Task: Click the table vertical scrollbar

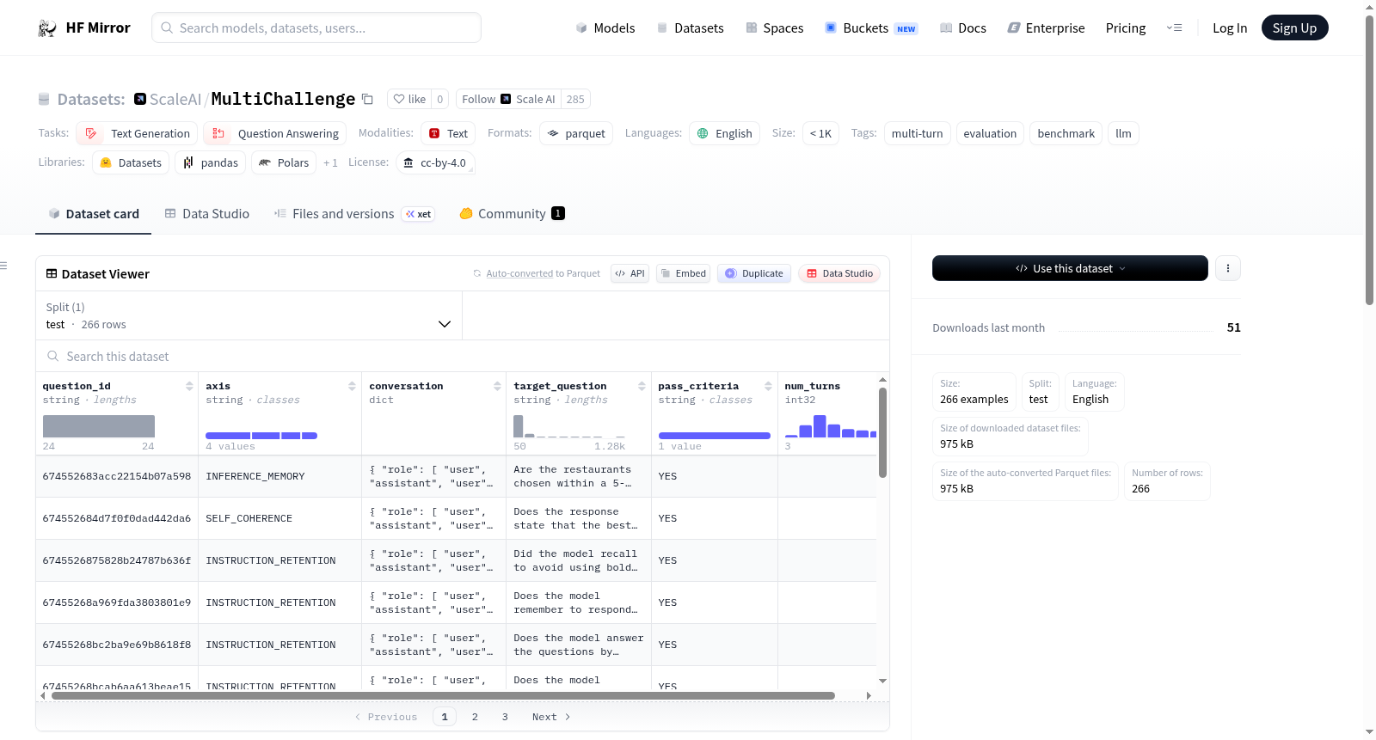Action: click(882, 432)
